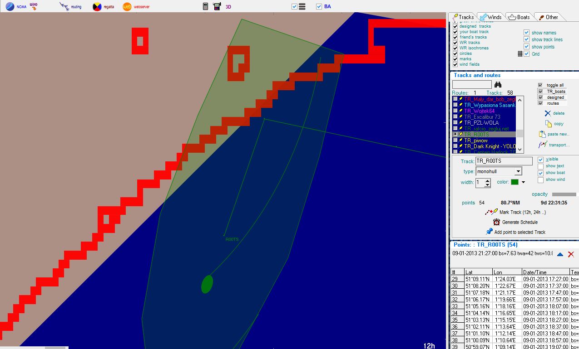This screenshot has height=349, width=579.
Task: Click the pencil icon beside TR_Excalibur 73
Action: pyautogui.click(x=460, y=117)
